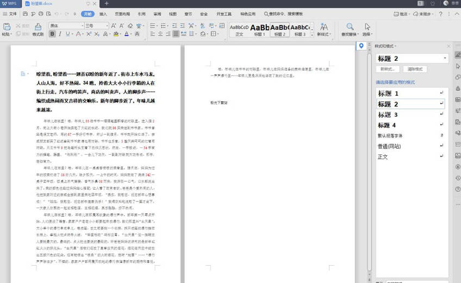Center align the text

point(160,34)
